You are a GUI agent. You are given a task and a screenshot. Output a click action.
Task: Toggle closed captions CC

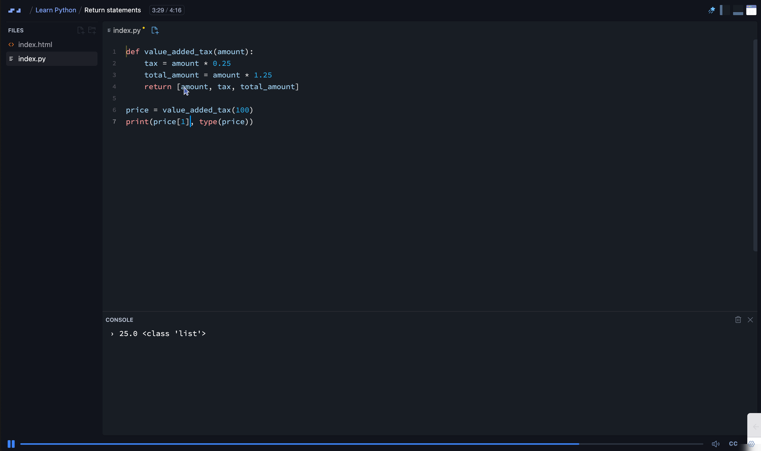pos(733,444)
